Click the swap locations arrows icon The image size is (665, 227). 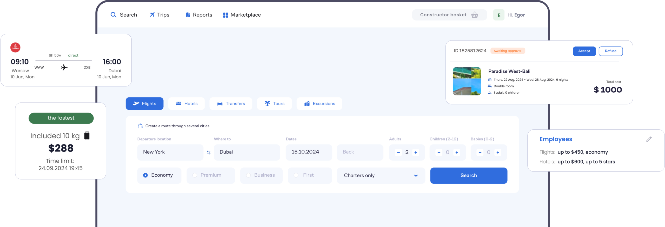[209, 153]
